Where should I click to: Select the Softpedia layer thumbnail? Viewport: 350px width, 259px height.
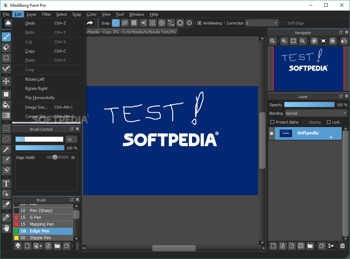click(286, 133)
